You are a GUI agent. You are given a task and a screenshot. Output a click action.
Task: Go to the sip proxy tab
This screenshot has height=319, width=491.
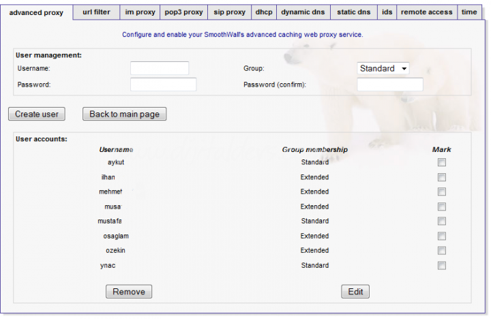pyautogui.click(x=230, y=12)
